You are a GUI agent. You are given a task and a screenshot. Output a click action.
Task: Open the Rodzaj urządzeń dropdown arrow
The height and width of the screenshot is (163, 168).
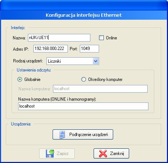click(96, 61)
